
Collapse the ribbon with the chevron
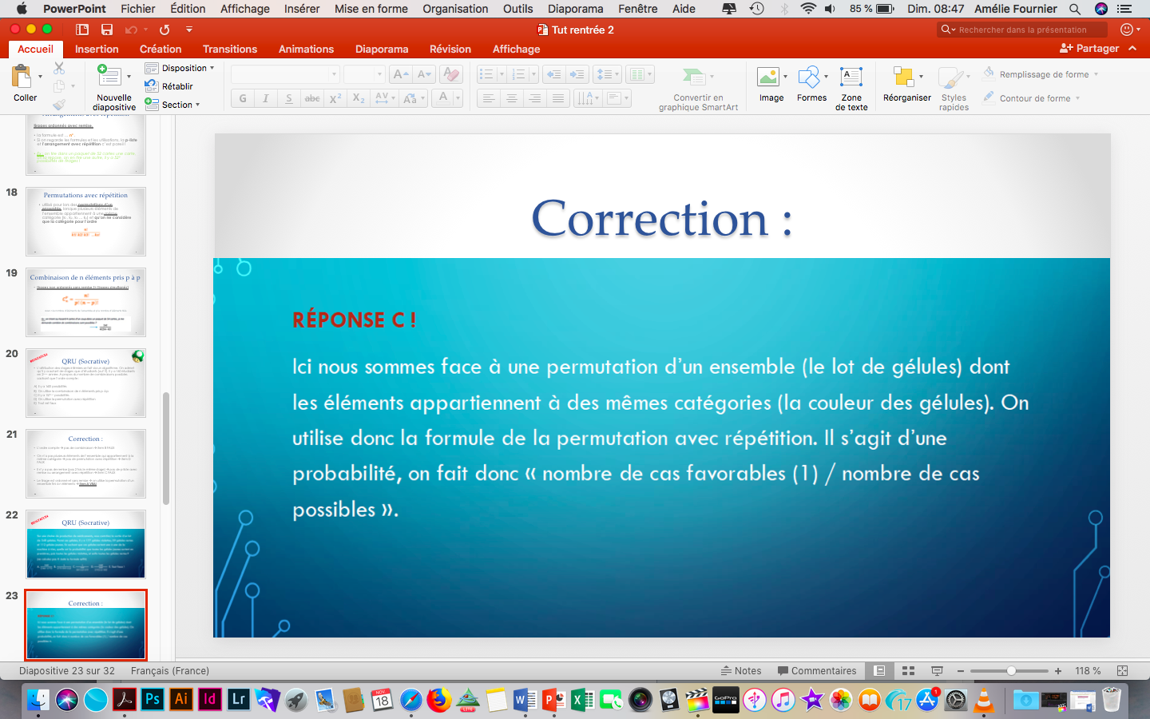1132,49
